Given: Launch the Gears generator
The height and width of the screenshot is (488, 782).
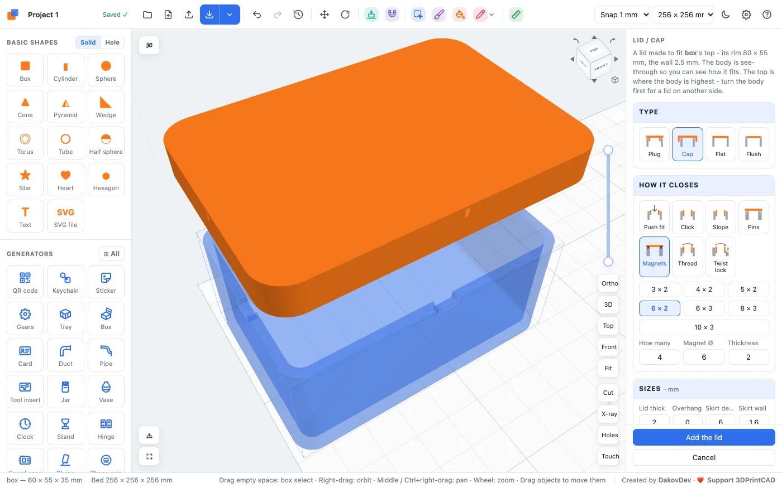Looking at the screenshot, I should (x=25, y=318).
